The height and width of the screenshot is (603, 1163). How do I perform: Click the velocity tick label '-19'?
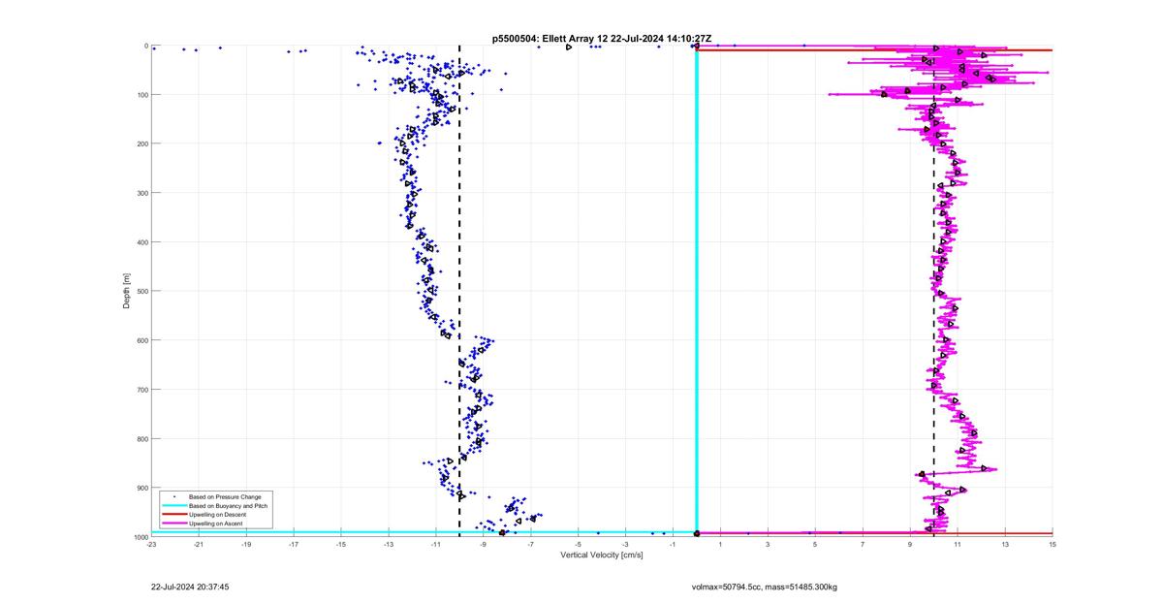(246, 545)
